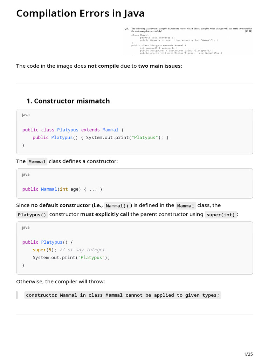This screenshot has width=269, height=359.
Task: Click "Otherwise, the compiler will throw:" text
Action: (61, 282)
